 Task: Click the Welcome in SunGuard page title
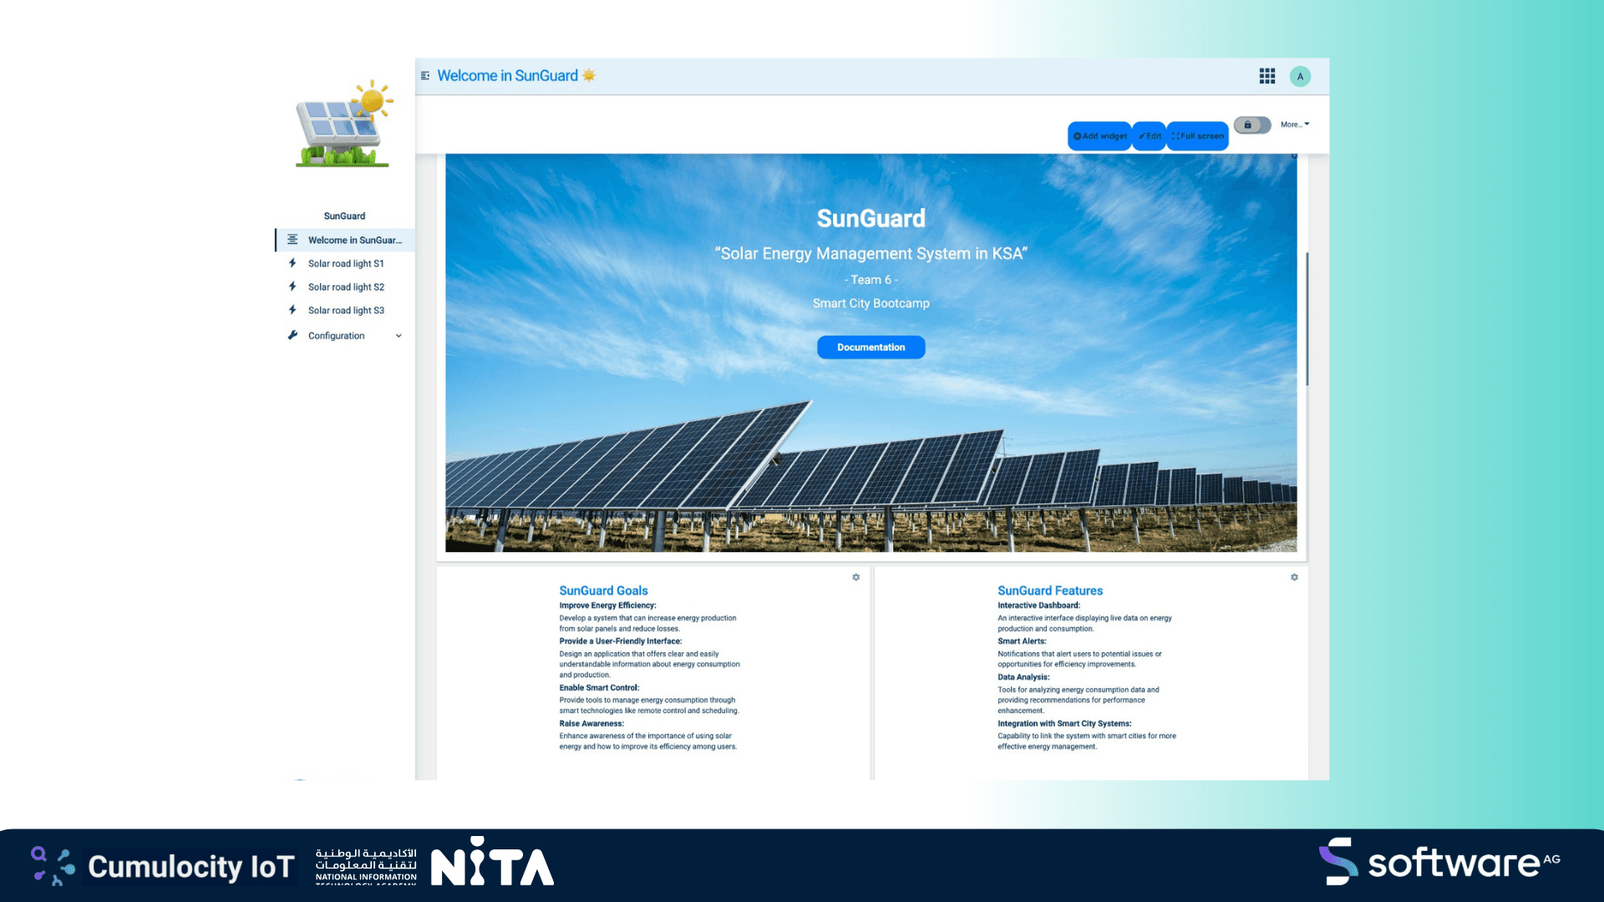coord(507,76)
